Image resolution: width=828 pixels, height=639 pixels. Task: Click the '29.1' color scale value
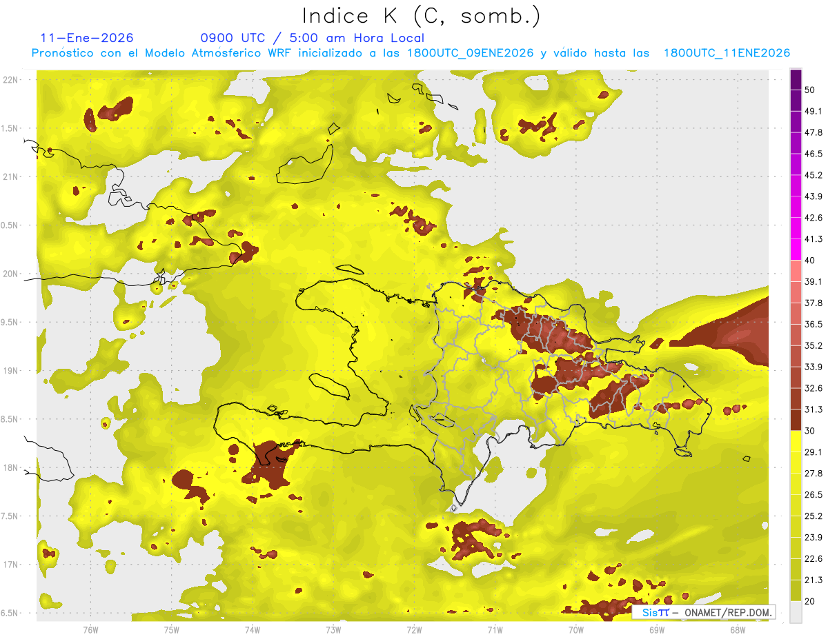[814, 452]
